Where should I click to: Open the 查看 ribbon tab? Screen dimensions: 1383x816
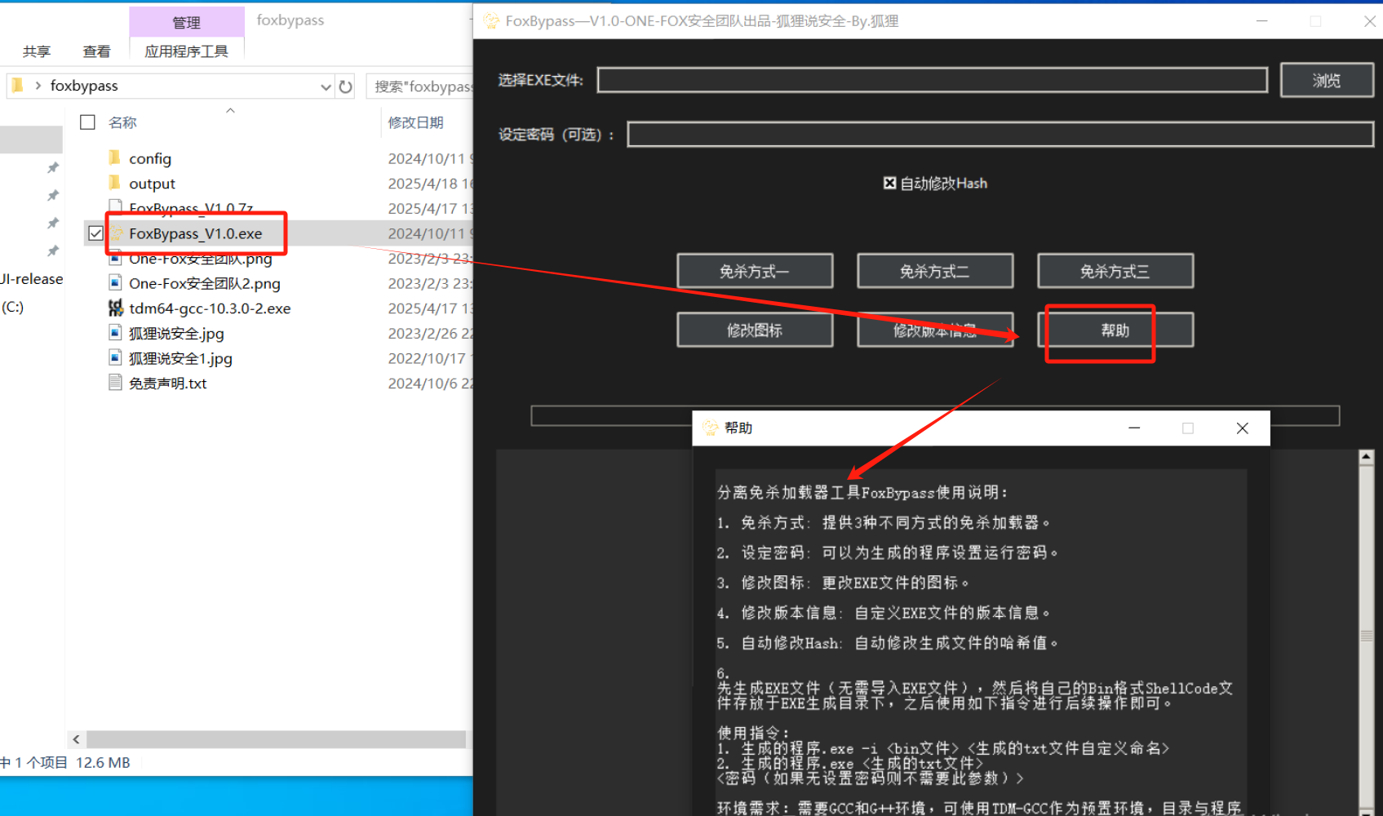click(x=96, y=51)
